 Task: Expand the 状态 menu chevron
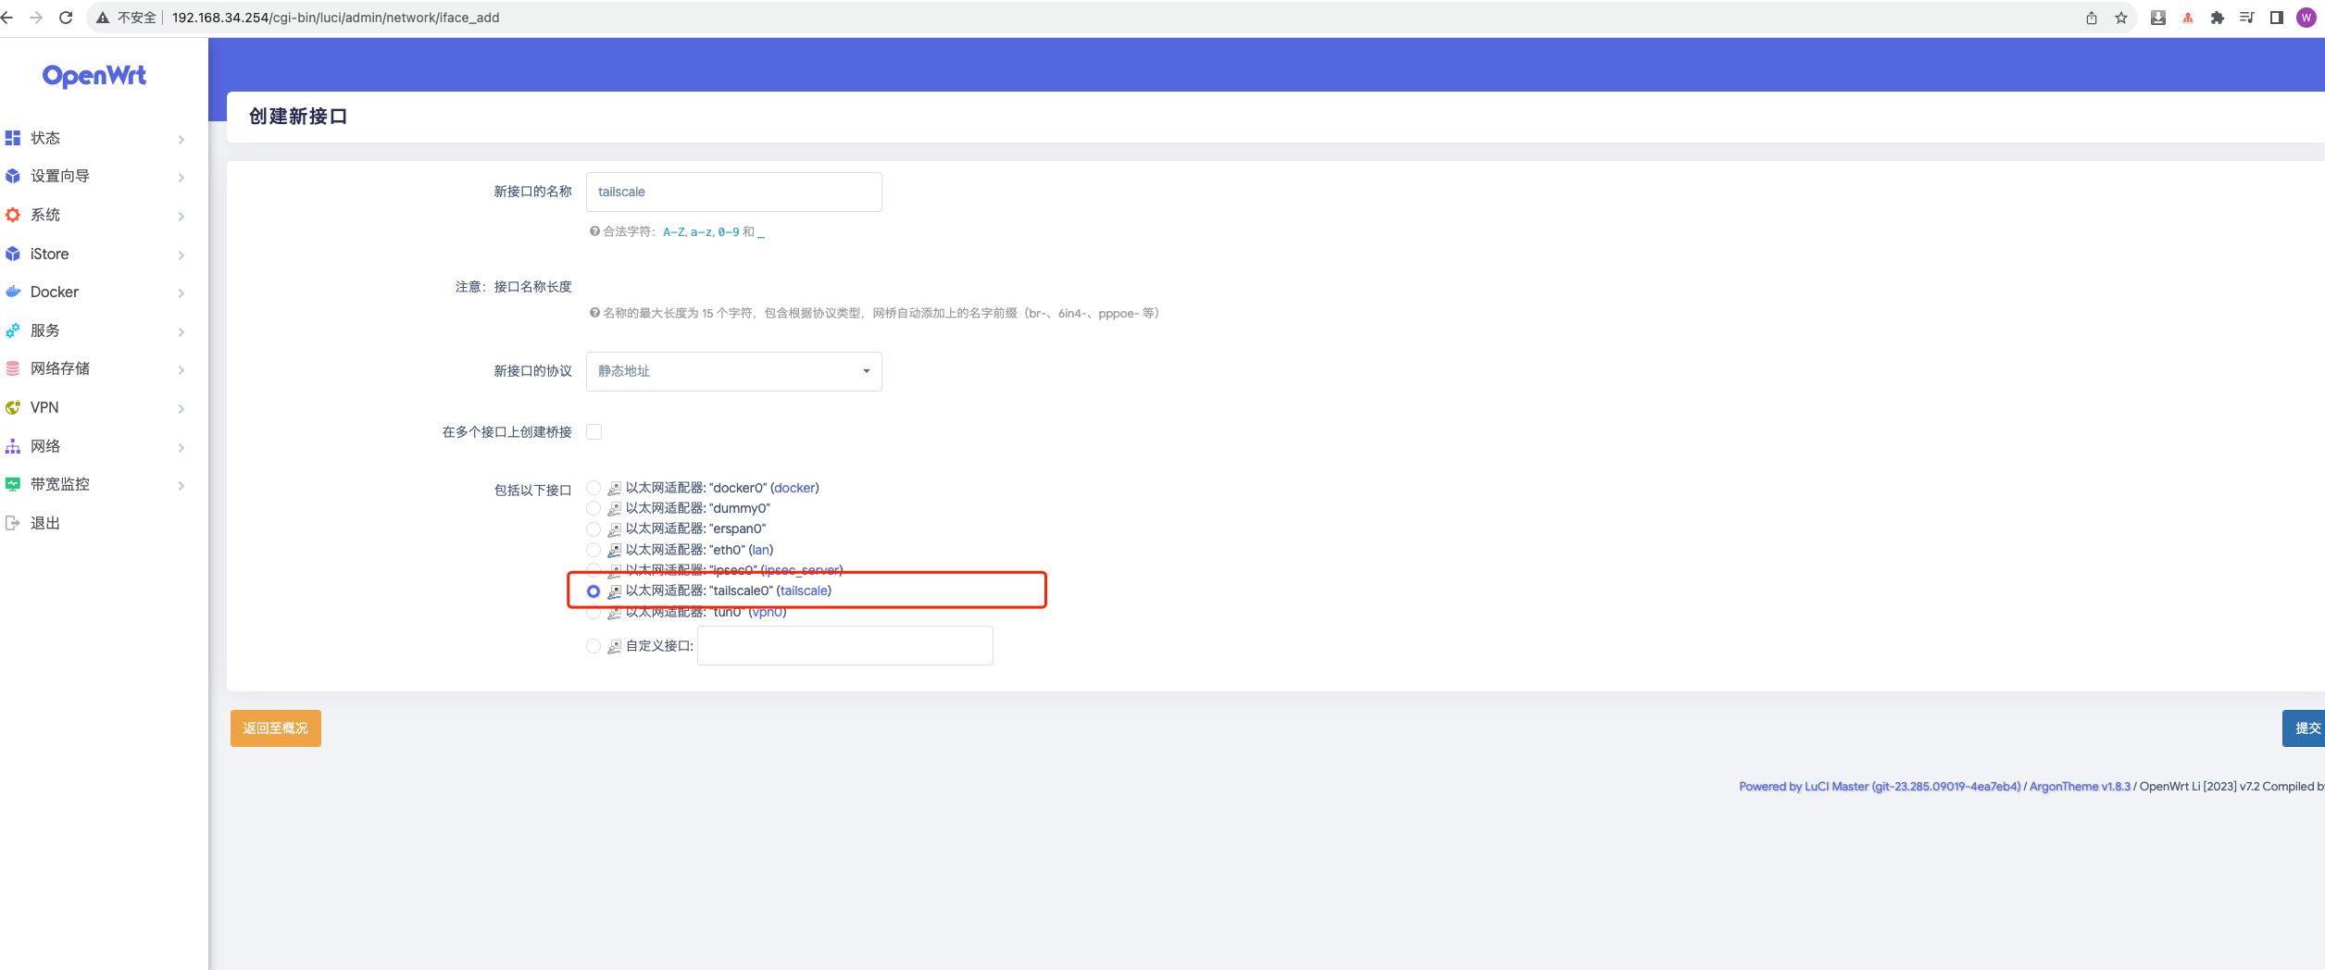pos(181,139)
